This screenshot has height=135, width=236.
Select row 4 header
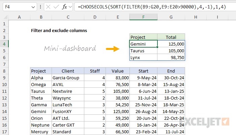[4, 44]
